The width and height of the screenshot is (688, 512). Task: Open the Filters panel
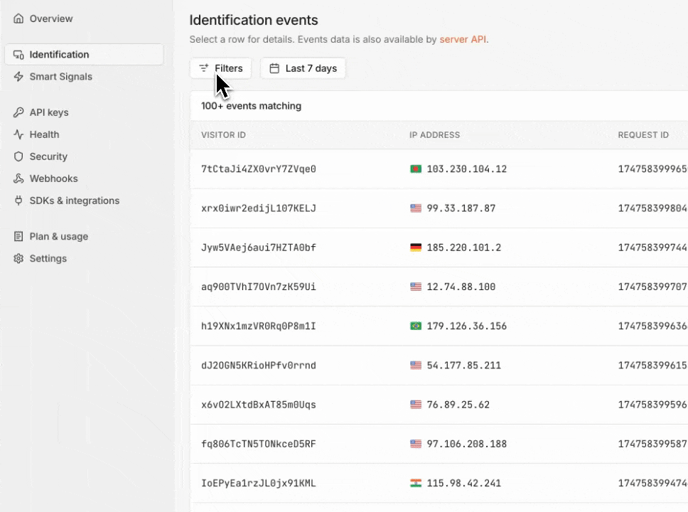(x=220, y=68)
